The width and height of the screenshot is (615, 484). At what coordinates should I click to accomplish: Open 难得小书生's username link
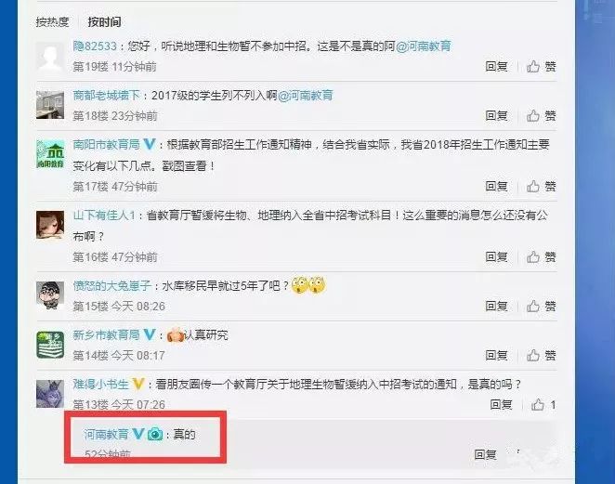pyautogui.click(x=101, y=384)
